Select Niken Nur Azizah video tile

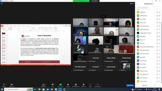click(x=80, y=22)
